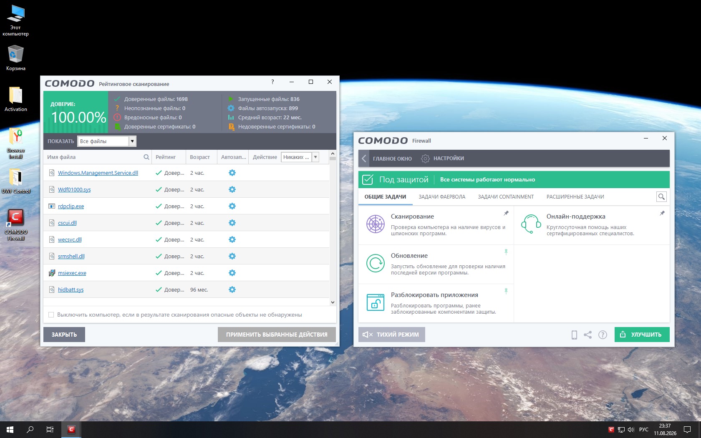Switch to Расширенные задачи tab
701x438 pixels.
coord(575,197)
